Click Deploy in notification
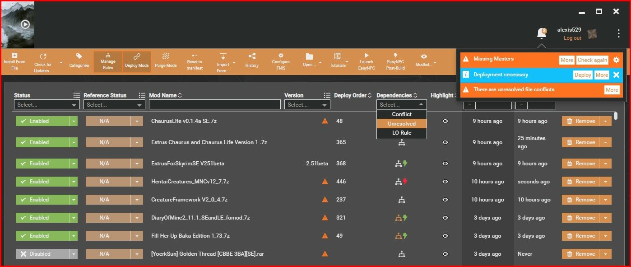This screenshot has width=631, height=267. coord(583,75)
